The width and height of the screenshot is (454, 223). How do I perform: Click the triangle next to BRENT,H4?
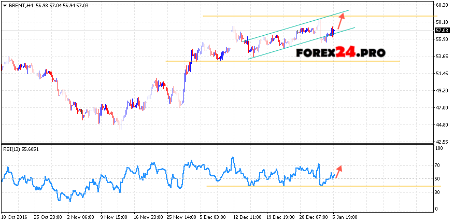coord(5,5)
